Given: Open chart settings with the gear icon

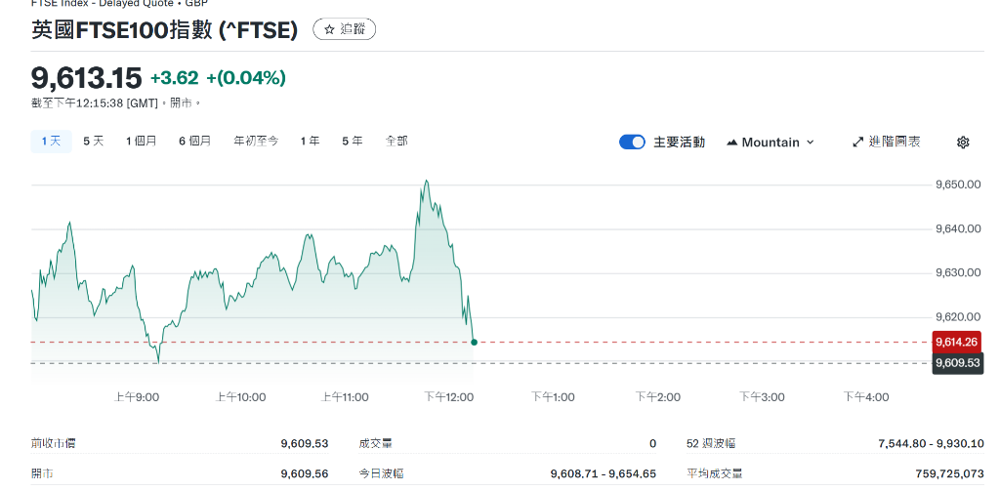Looking at the screenshot, I should click(963, 143).
